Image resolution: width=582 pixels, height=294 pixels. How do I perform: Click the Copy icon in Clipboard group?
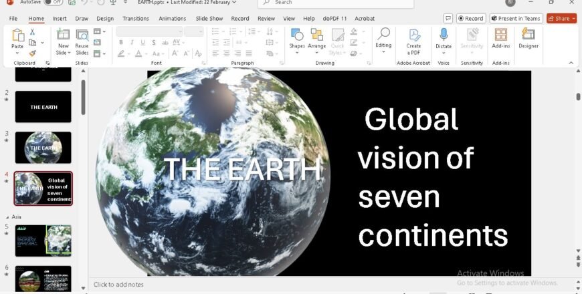(32, 43)
